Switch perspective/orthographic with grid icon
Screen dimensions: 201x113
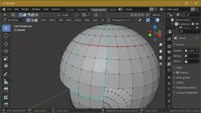[x=160, y=64]
